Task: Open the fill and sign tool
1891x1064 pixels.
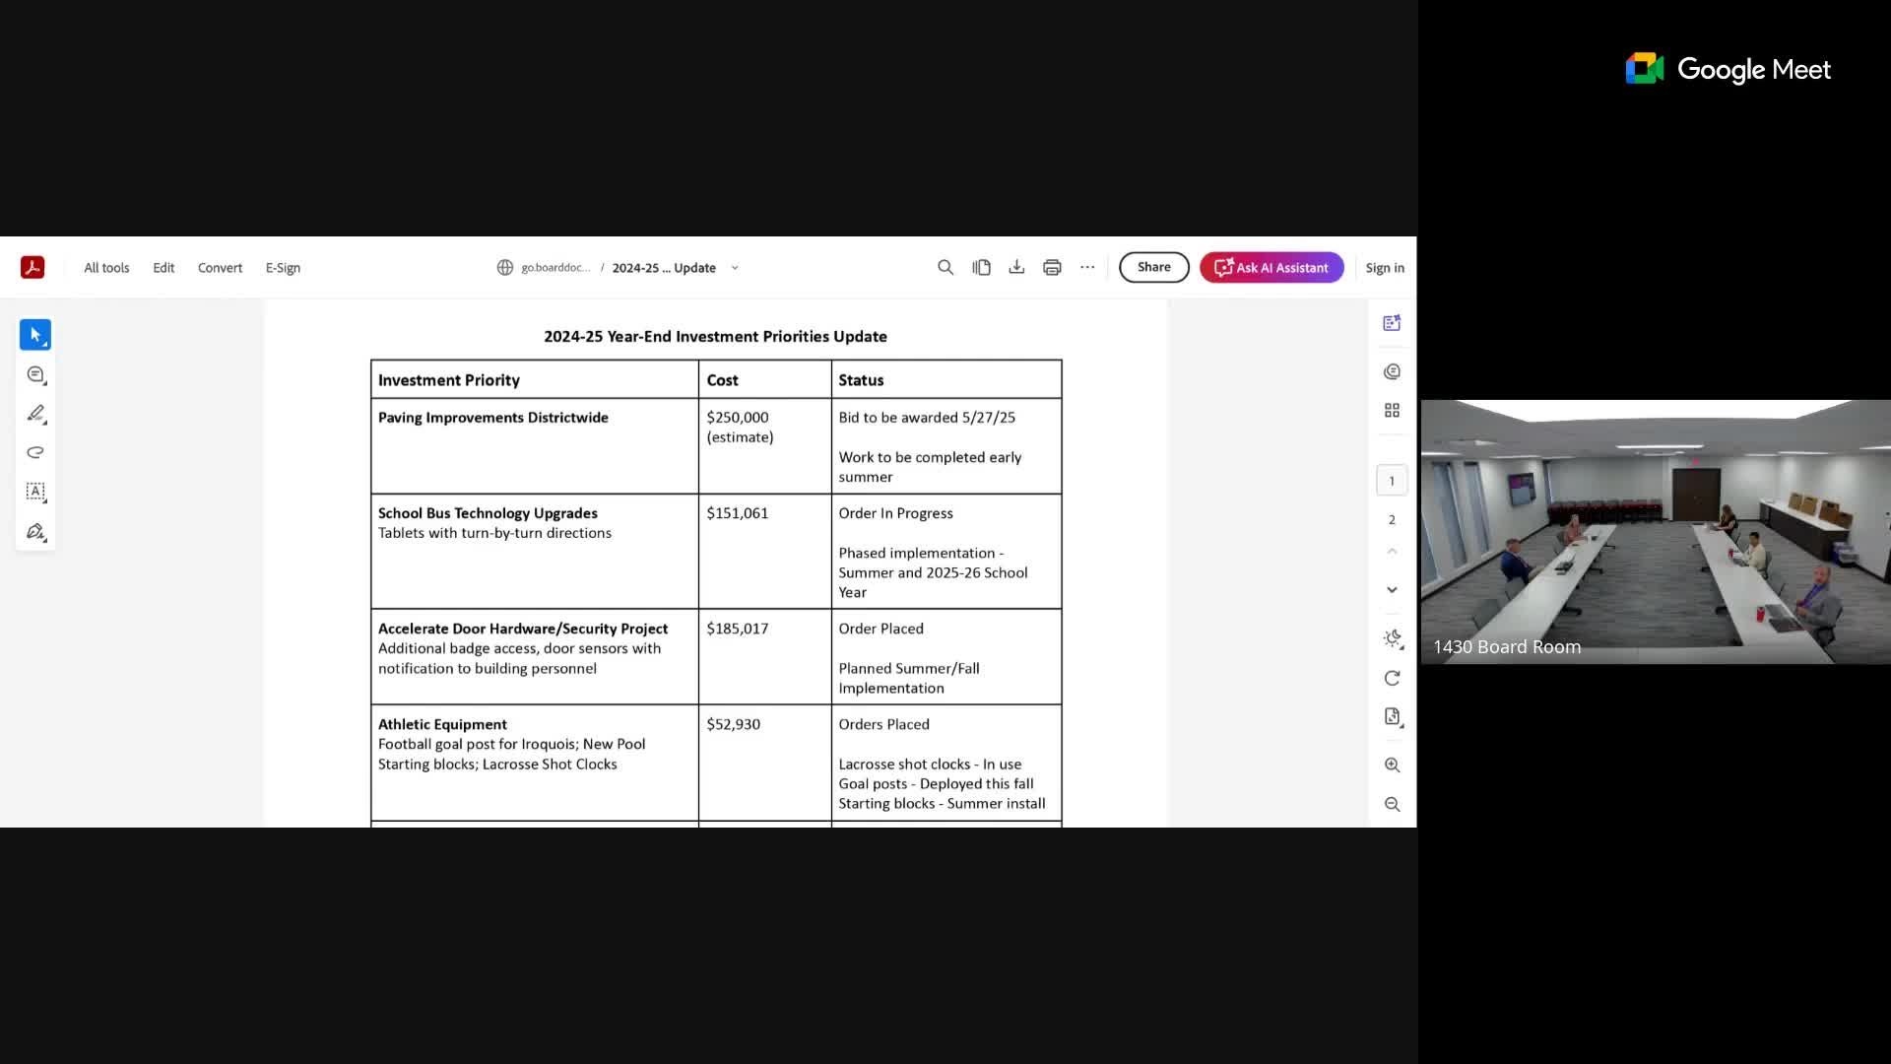Action: tap(35, 532)
